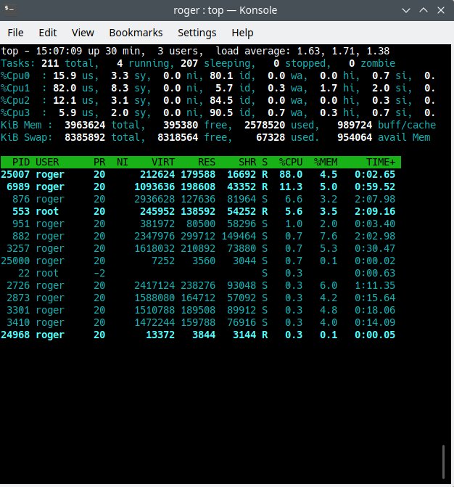Screen dimensions: 454x487
Task: Open the View menu
Action: [83, 33]
